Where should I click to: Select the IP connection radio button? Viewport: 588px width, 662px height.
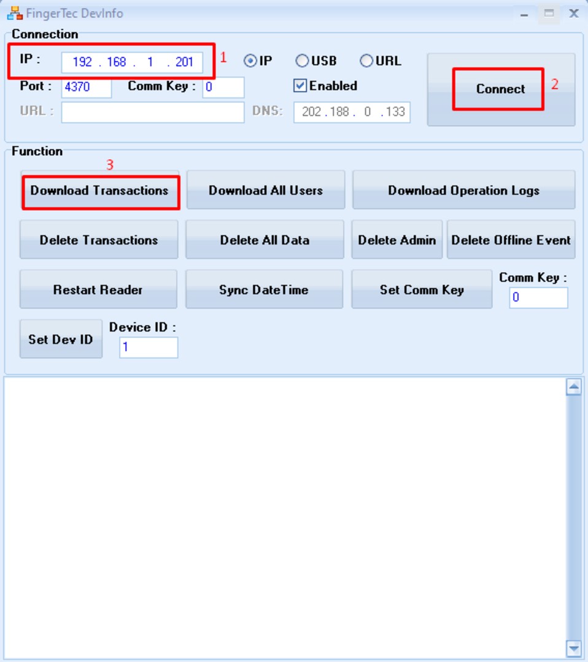point(250,61)
